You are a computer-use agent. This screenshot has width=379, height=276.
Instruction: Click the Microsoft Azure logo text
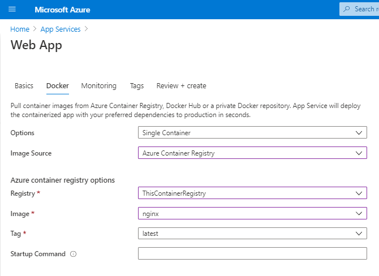click(x=62, y=10)
